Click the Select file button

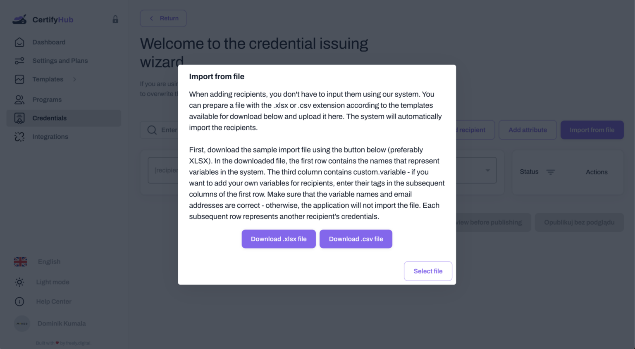point(428,271)
